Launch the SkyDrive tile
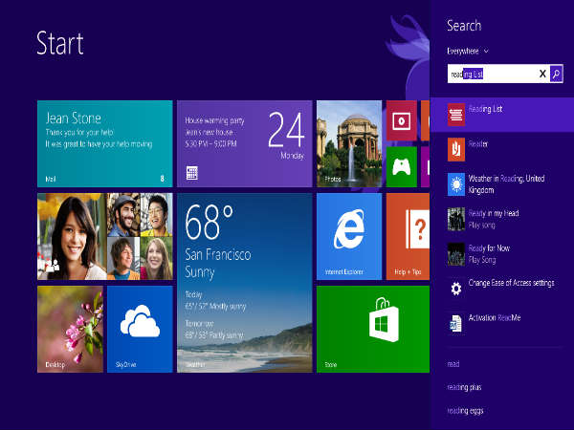The height and width of the screenshot is (430, 574). click(140, 328)
